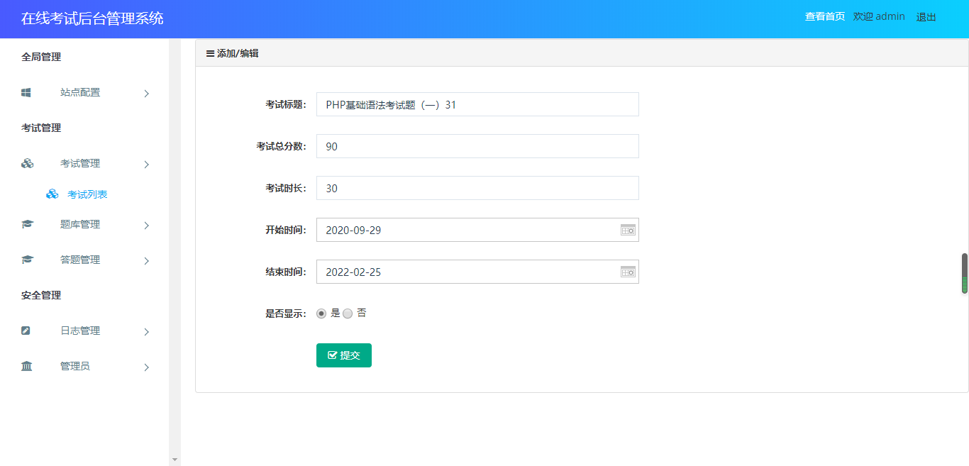The height and width of the screenshot is (466, 969).
Task: Click the Windows icon beside 站点配置
Action: tap(26, 92)
